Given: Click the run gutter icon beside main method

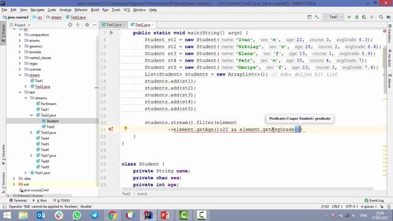Looking at the screenshot, I should (111, 33).
